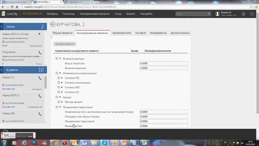Image resolution: width=259 pixels, height=146 pixels.
Task: Click the header search field
Action: (x=191, y=14)
